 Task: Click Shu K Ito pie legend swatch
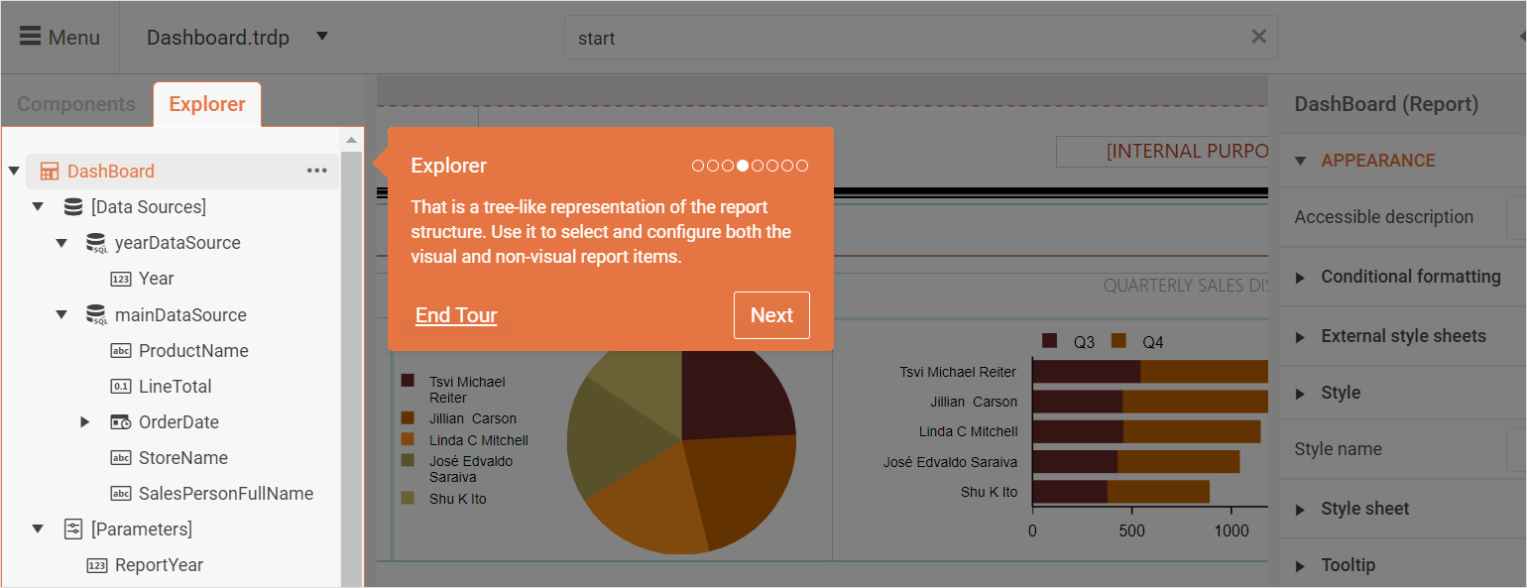click(408, 499)
